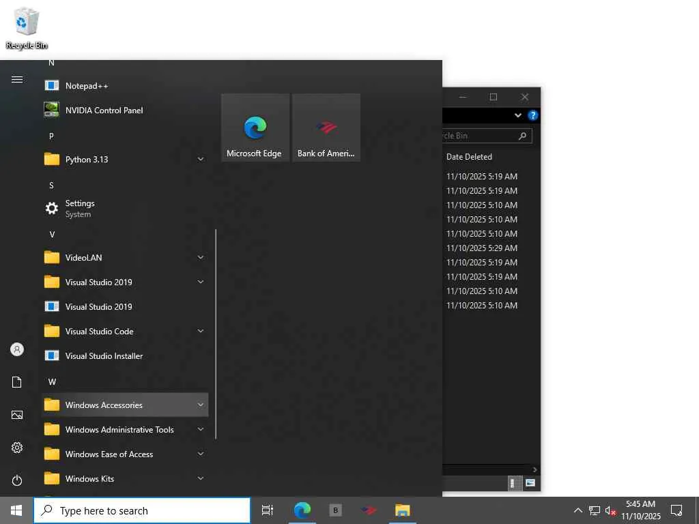The image size is (699, 524).
Task: Open Task View on the taskbar
Action: [268, 510]
